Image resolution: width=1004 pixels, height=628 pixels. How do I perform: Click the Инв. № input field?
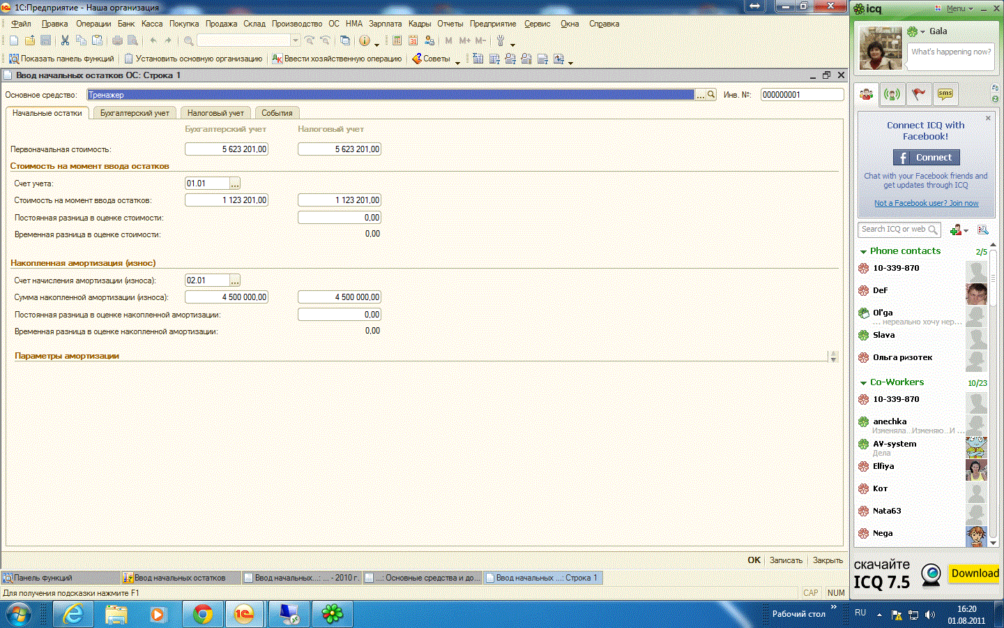tap(801, 95)
